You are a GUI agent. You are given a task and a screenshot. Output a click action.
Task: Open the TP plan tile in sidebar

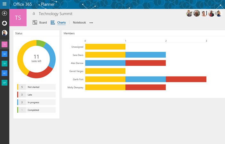click(x=4, y=64)
